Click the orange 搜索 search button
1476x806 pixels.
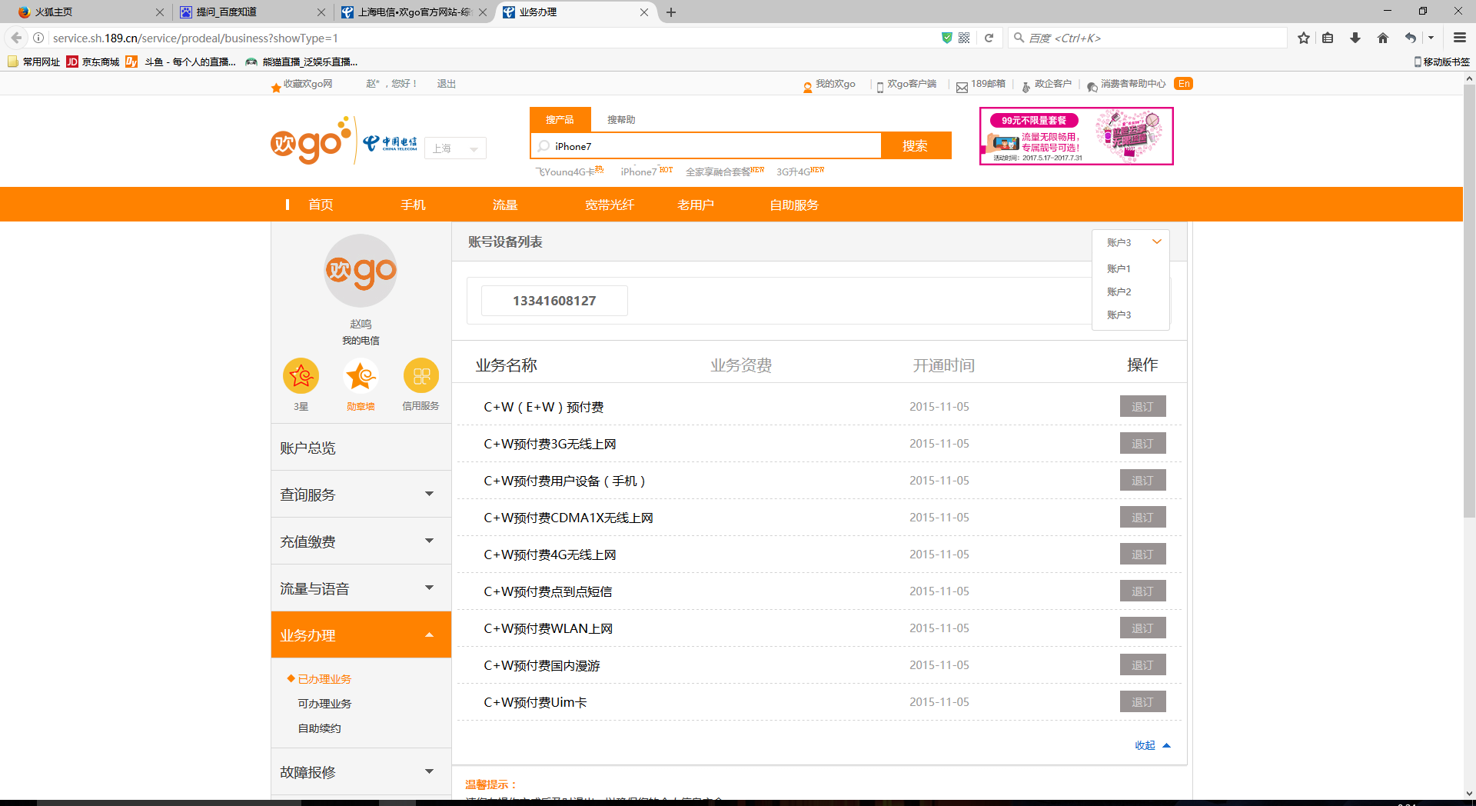(x=916, y=145)
